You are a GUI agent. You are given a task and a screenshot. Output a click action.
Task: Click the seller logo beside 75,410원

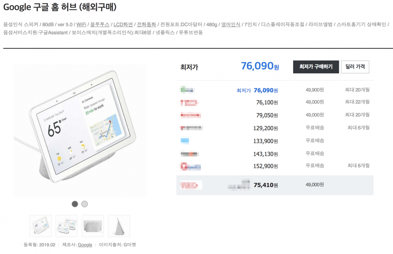point(191,185)
